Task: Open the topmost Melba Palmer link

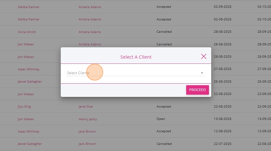Action: coord(29,7)
